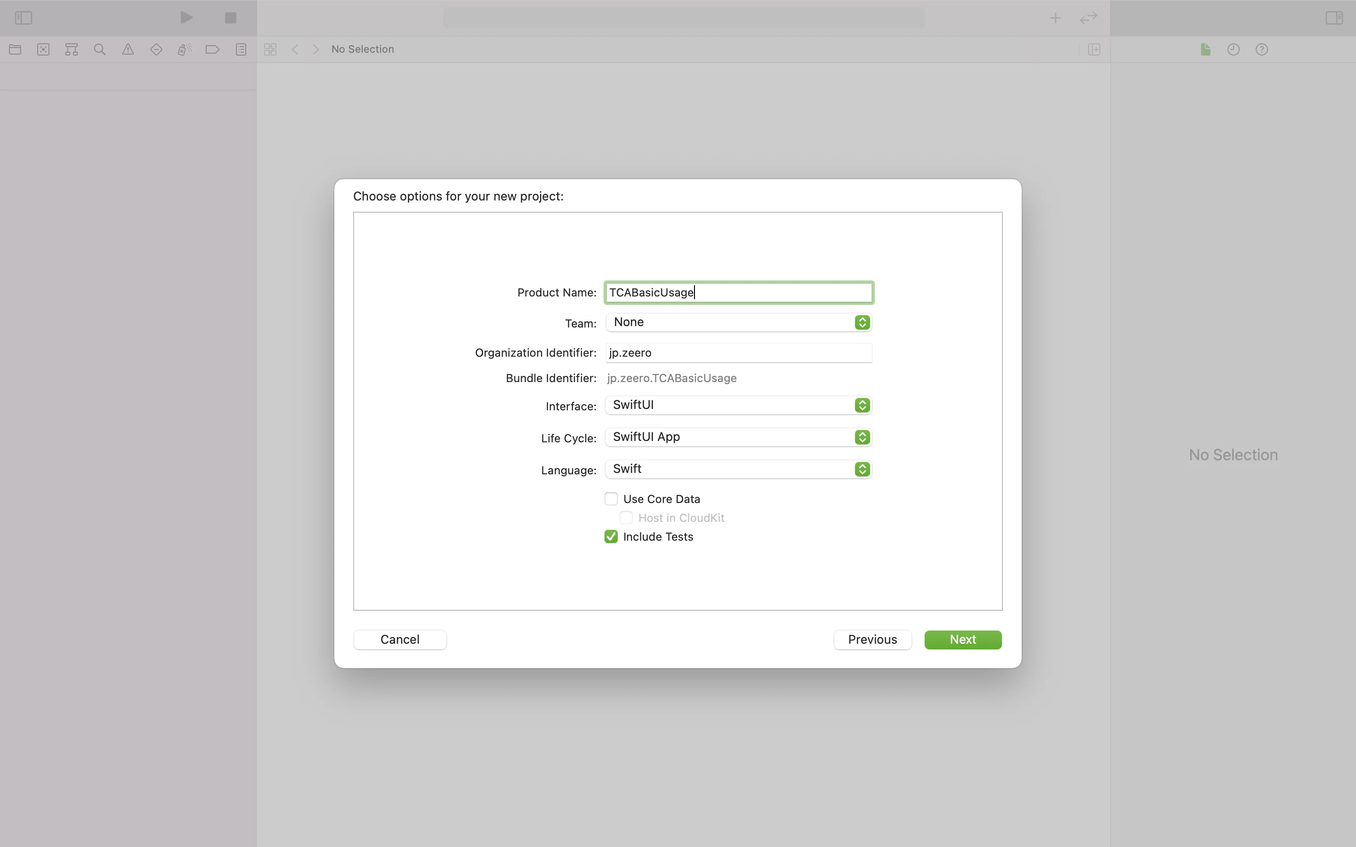The image size is (1356, 847).
Task: Show the File inspector icon
Action: [x=1205, y=49]
